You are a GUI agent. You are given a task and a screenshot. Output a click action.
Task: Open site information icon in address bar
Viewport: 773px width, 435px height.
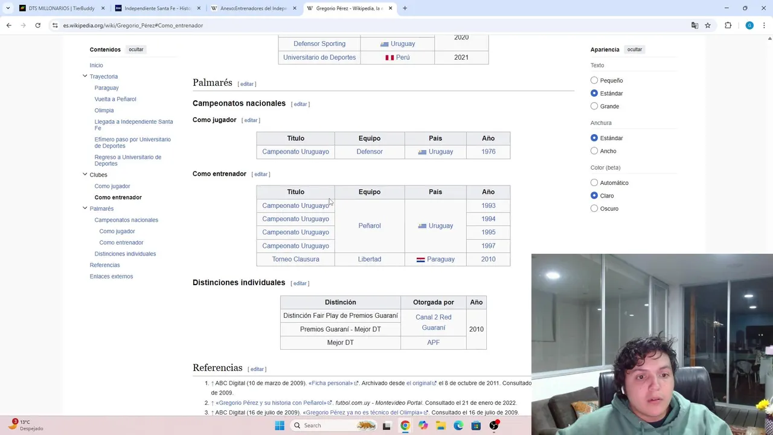click(55, 25)
